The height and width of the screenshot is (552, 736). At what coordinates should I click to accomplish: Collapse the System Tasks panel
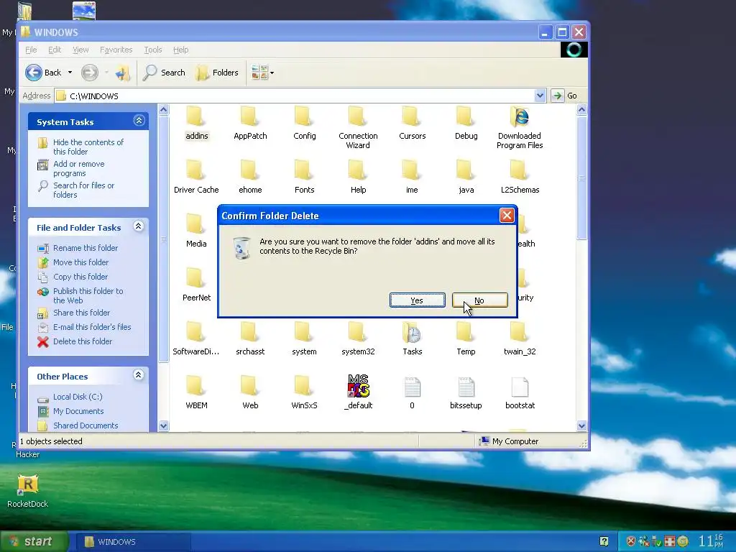pyautogui.click(x=139, y=121)
